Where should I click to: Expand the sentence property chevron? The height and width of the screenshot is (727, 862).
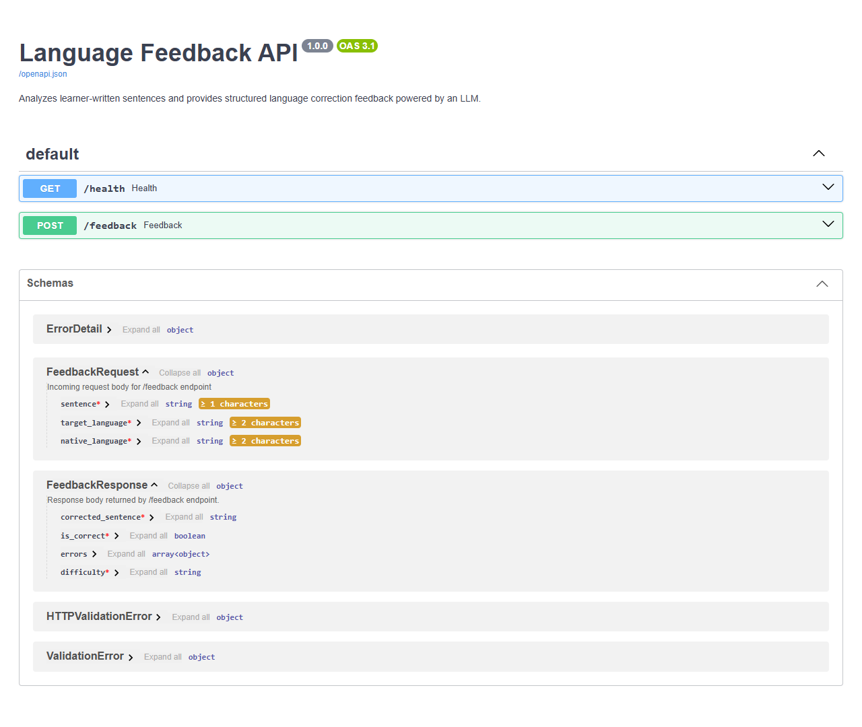point(107,405)
